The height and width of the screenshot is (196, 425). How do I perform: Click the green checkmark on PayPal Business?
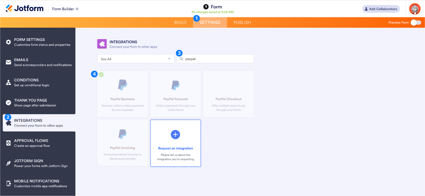[101, 75]
